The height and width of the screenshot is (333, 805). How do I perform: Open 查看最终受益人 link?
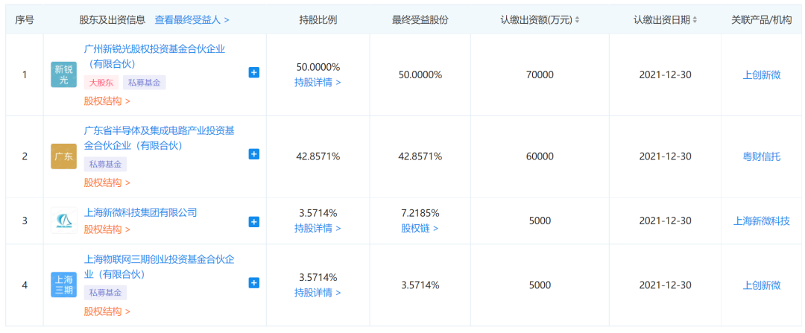pyautogui.click(x=192, y=20)
